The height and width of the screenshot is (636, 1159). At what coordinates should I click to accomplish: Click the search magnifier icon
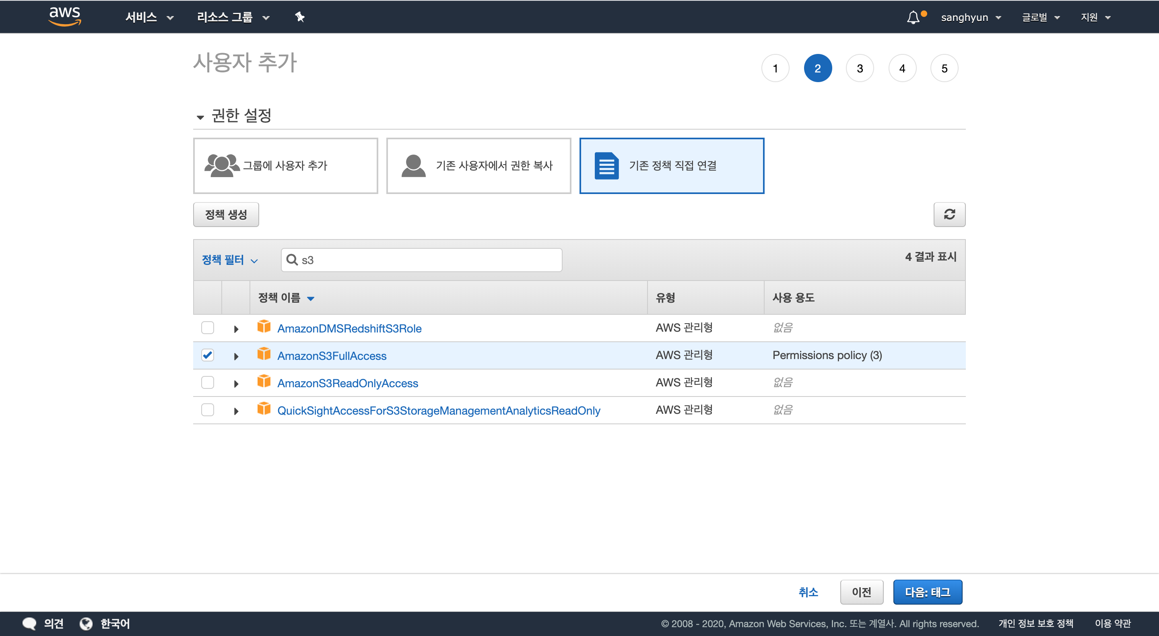click(x=292, y=260)
